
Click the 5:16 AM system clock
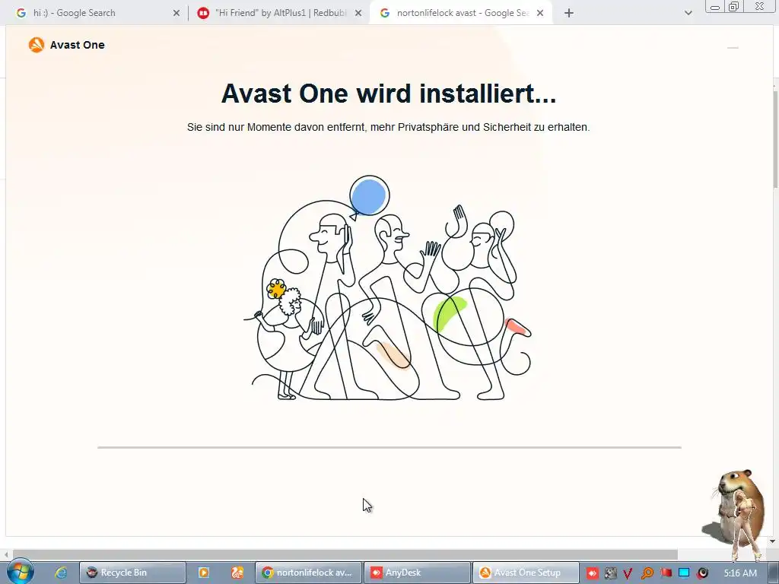point(740,573)
